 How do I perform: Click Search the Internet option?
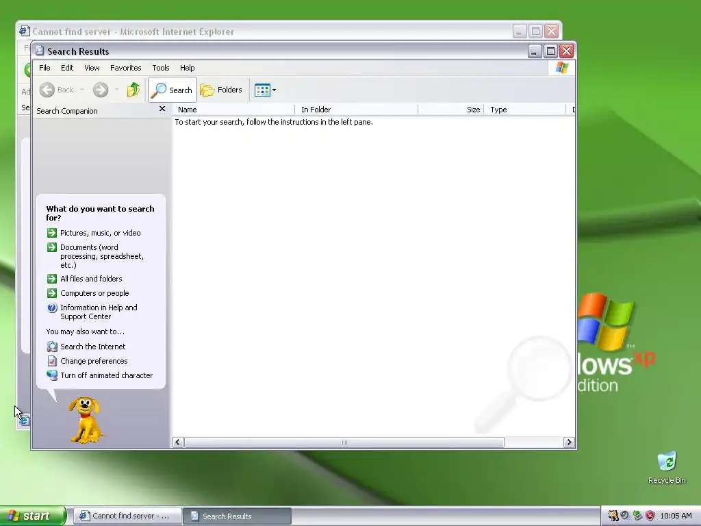point(92,347)
